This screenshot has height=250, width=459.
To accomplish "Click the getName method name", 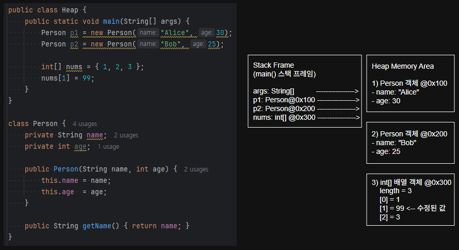I will pyautogui.click(x=97, y=226).
